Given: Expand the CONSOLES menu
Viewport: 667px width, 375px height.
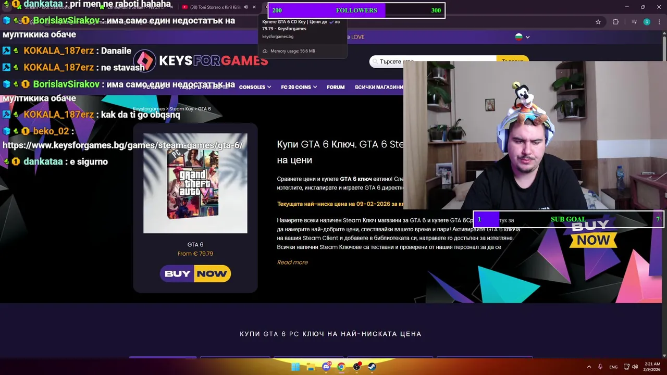Looking at the screenshot, I should pyautogui.click(x=255, y=87).
